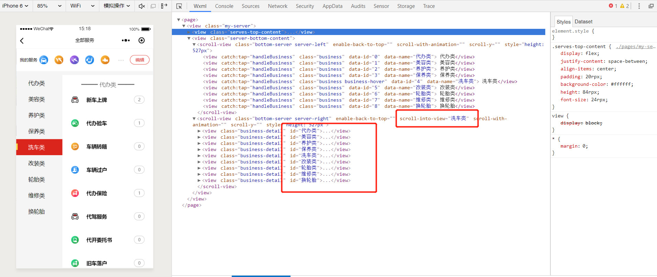Select the Styles panel tab

(x=563, y=22)
